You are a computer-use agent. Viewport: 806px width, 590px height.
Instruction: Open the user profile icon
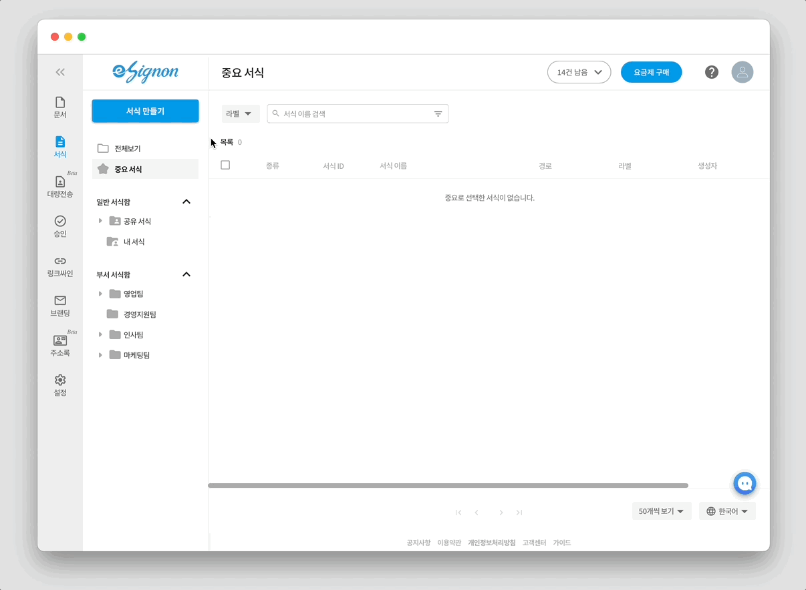(x=743, y=71)
